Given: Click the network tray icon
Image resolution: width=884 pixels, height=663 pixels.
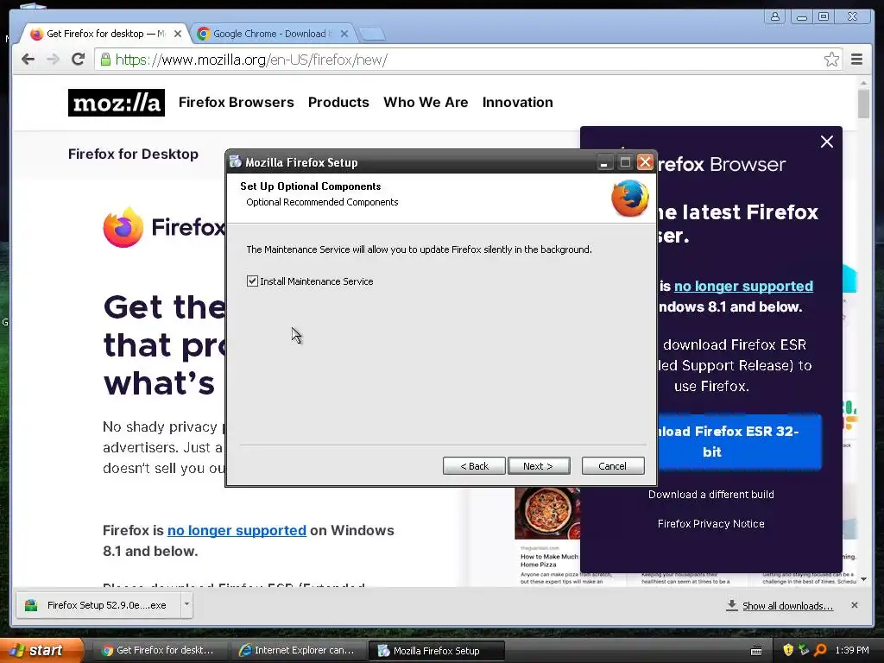Looking at the screenshot, I should pyautogui.click(x=804, y=650).
